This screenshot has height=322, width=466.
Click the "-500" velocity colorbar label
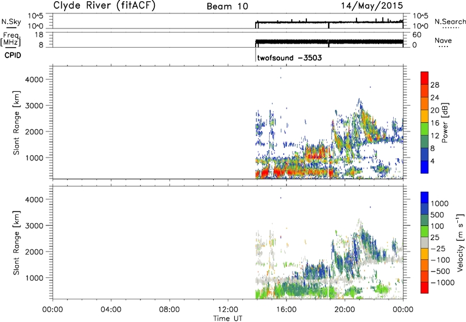[441, 271]
